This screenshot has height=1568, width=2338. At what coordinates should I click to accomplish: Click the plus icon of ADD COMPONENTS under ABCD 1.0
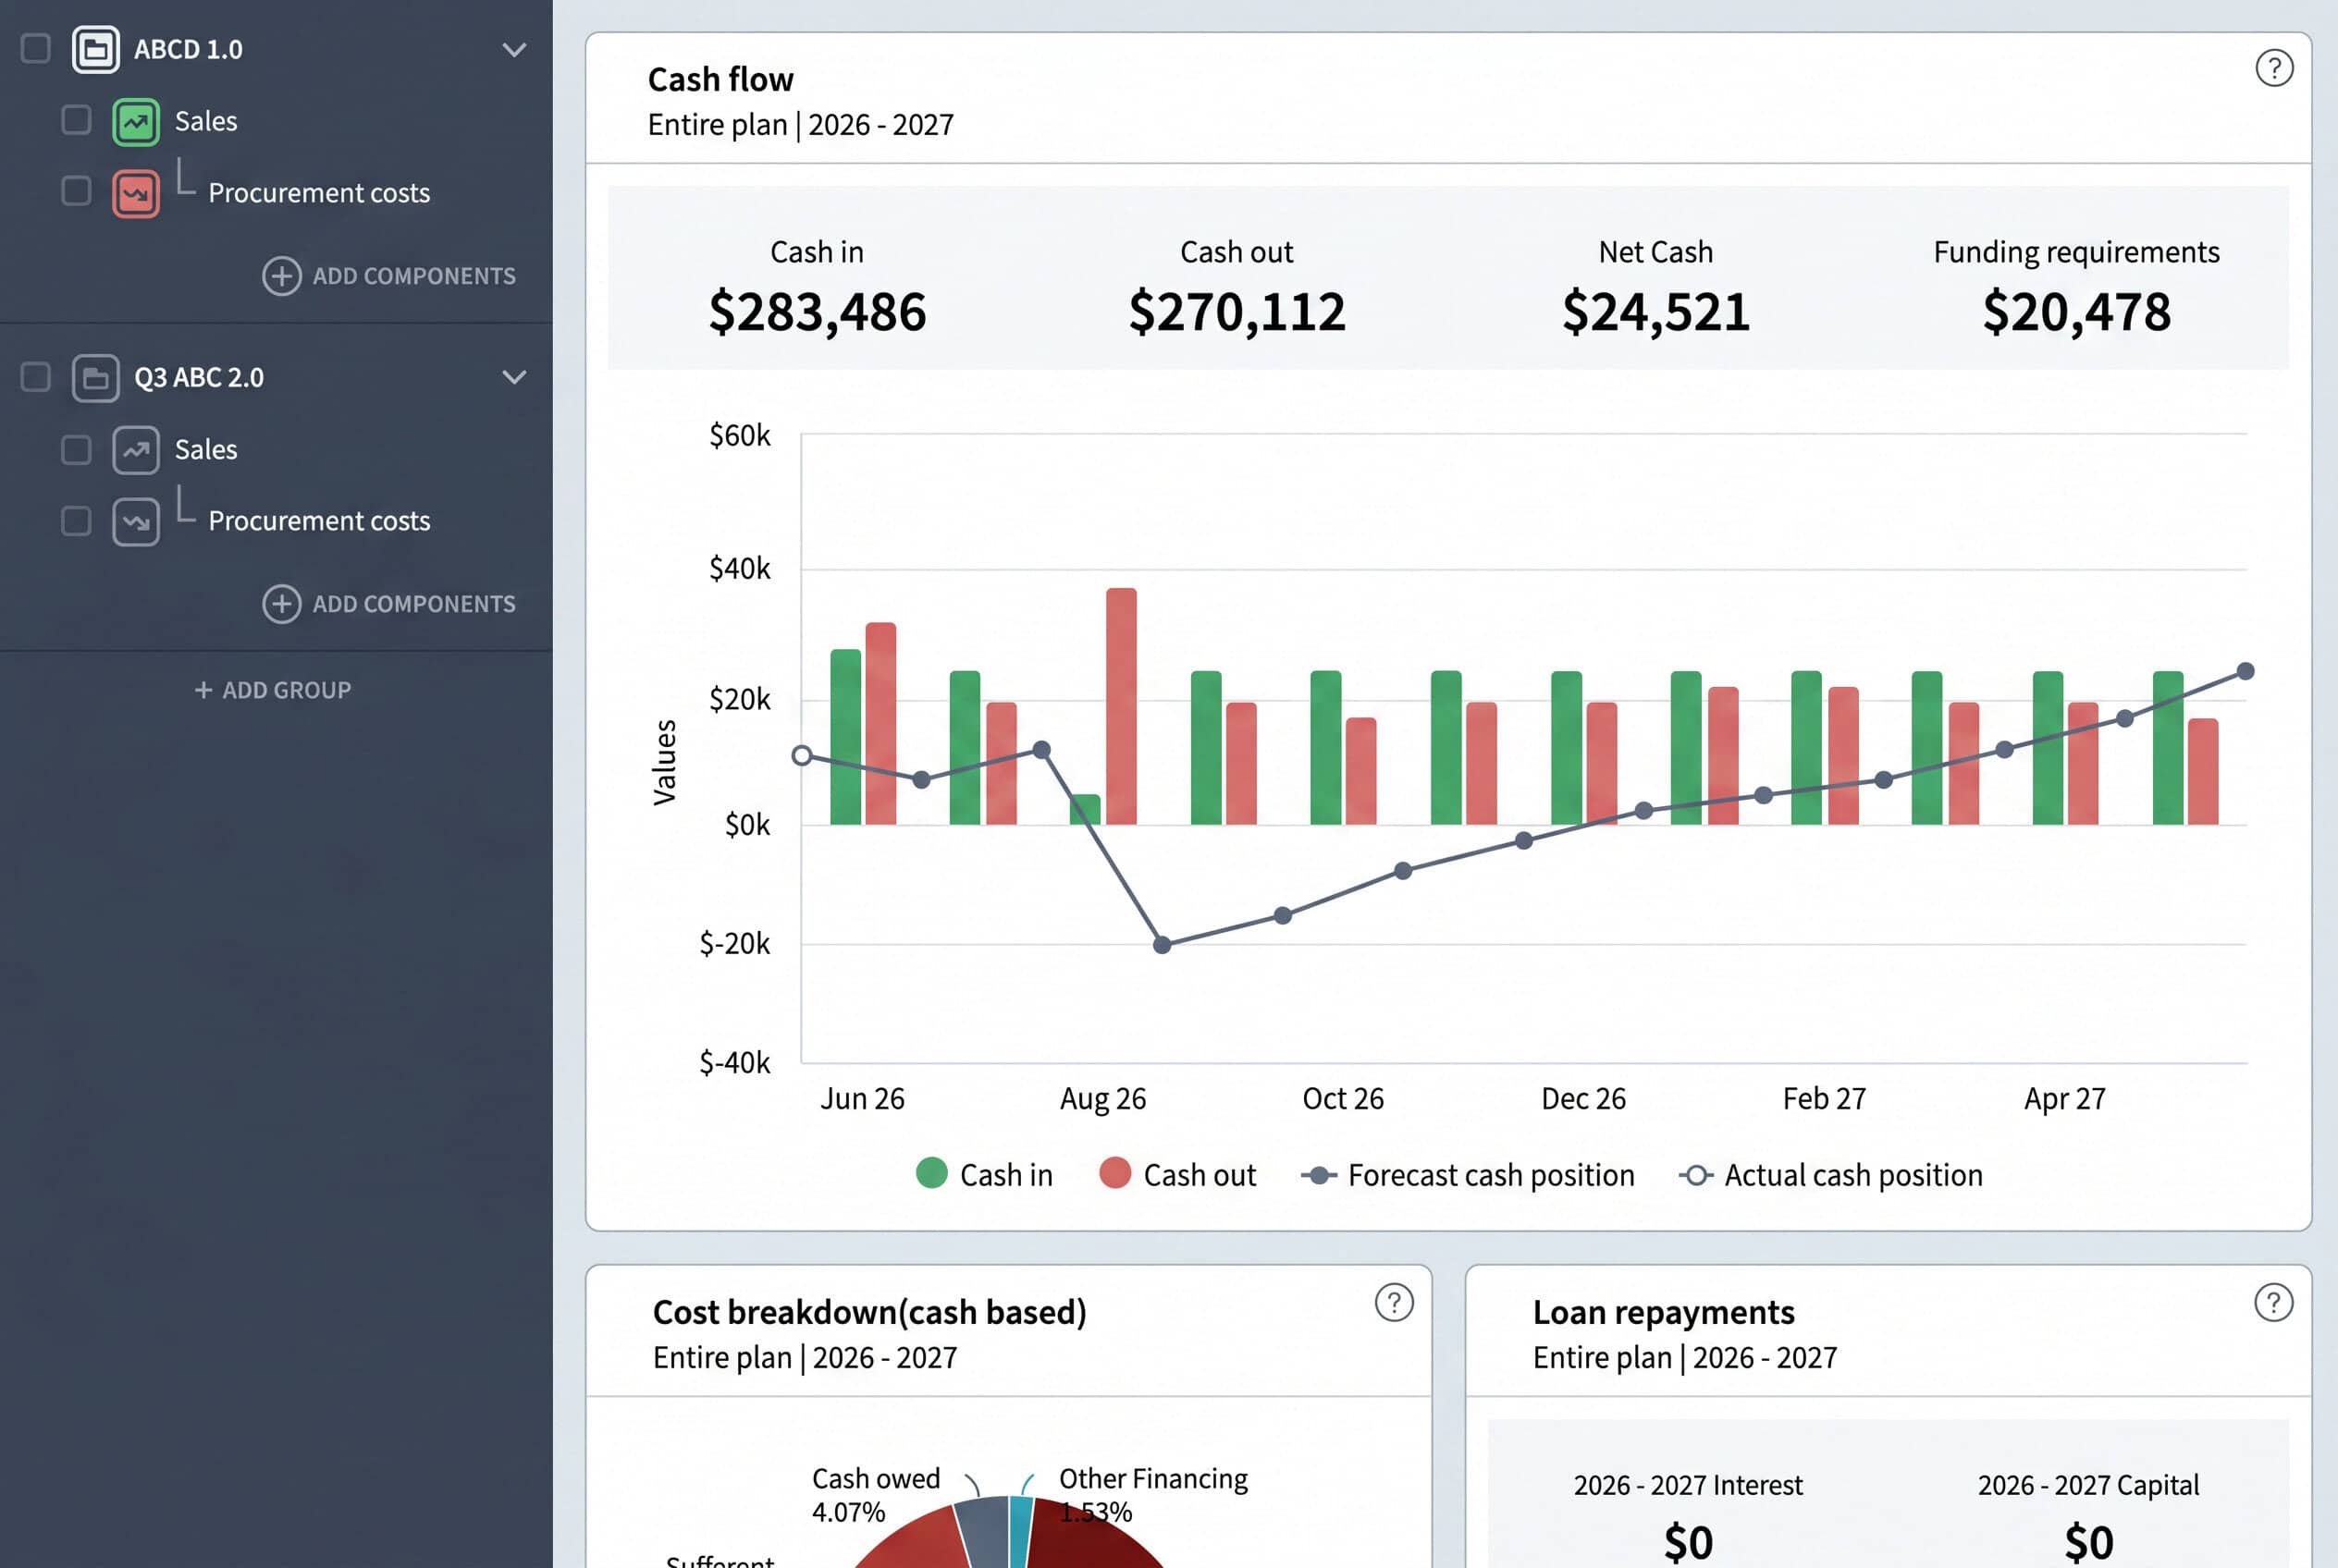point(281,276)
